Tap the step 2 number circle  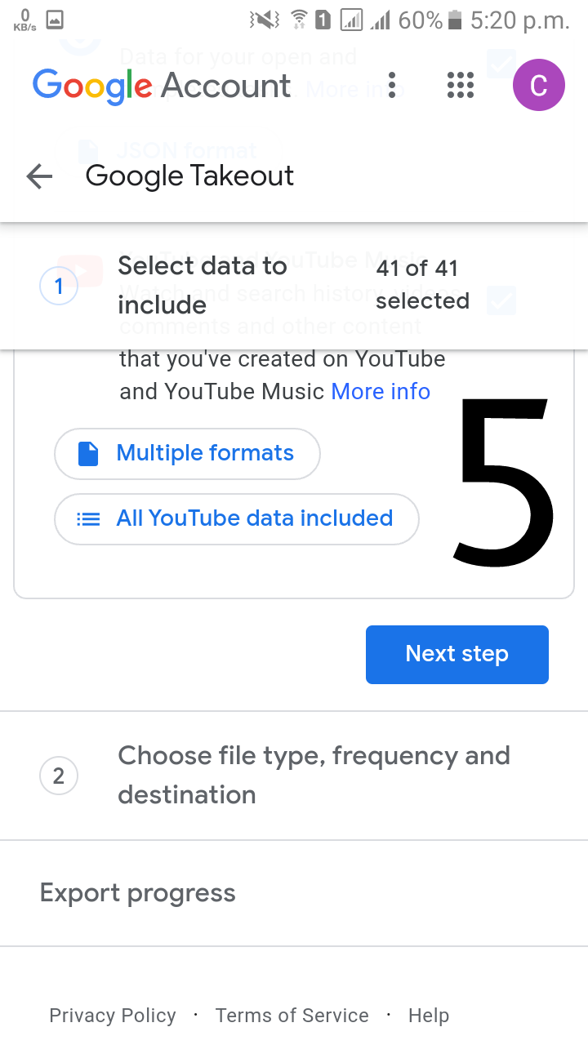point(59,776)
